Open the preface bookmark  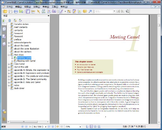coord(18,39)
